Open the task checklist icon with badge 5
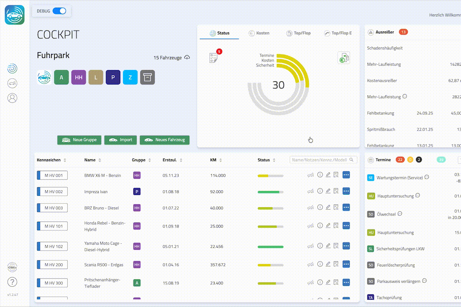Screen dimensions: 461x307 [x=214, y=58]
